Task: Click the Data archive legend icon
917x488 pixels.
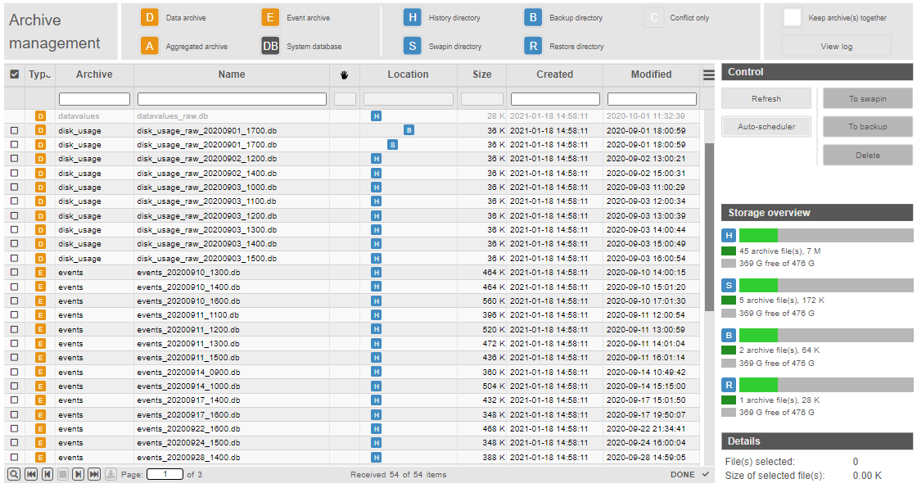Action: (149, 16)
